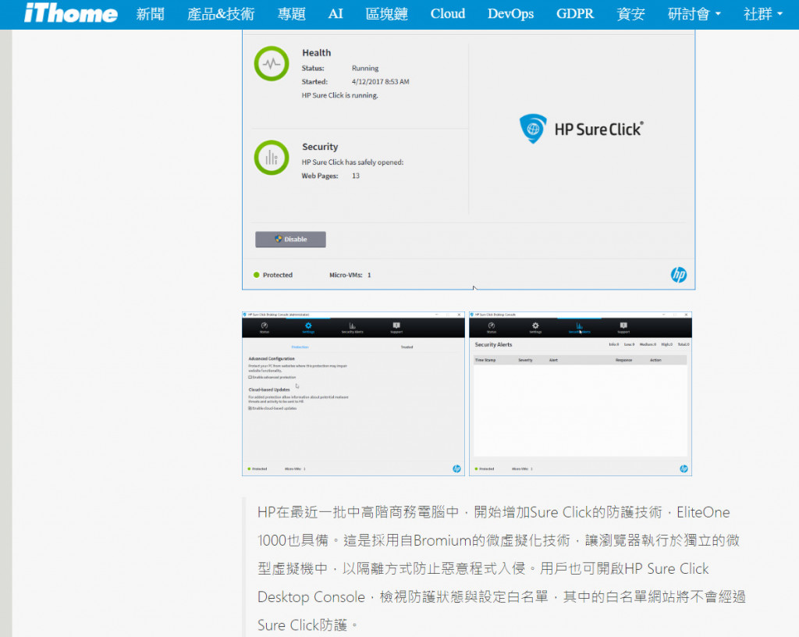Select the Protection tab in Settings thumbnail
This screenshot has height=637, width=799.
300,347
